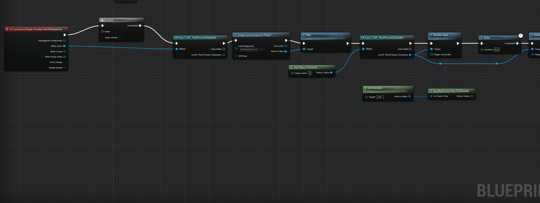Click the red delegate pin on Begin Overlap event
The height and width of the screenshot is (203, 540).
[x=66, y=29]
